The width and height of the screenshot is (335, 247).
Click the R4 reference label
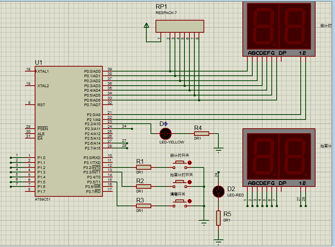[x=198, y=128]
